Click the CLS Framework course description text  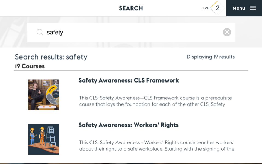[155, 101]
